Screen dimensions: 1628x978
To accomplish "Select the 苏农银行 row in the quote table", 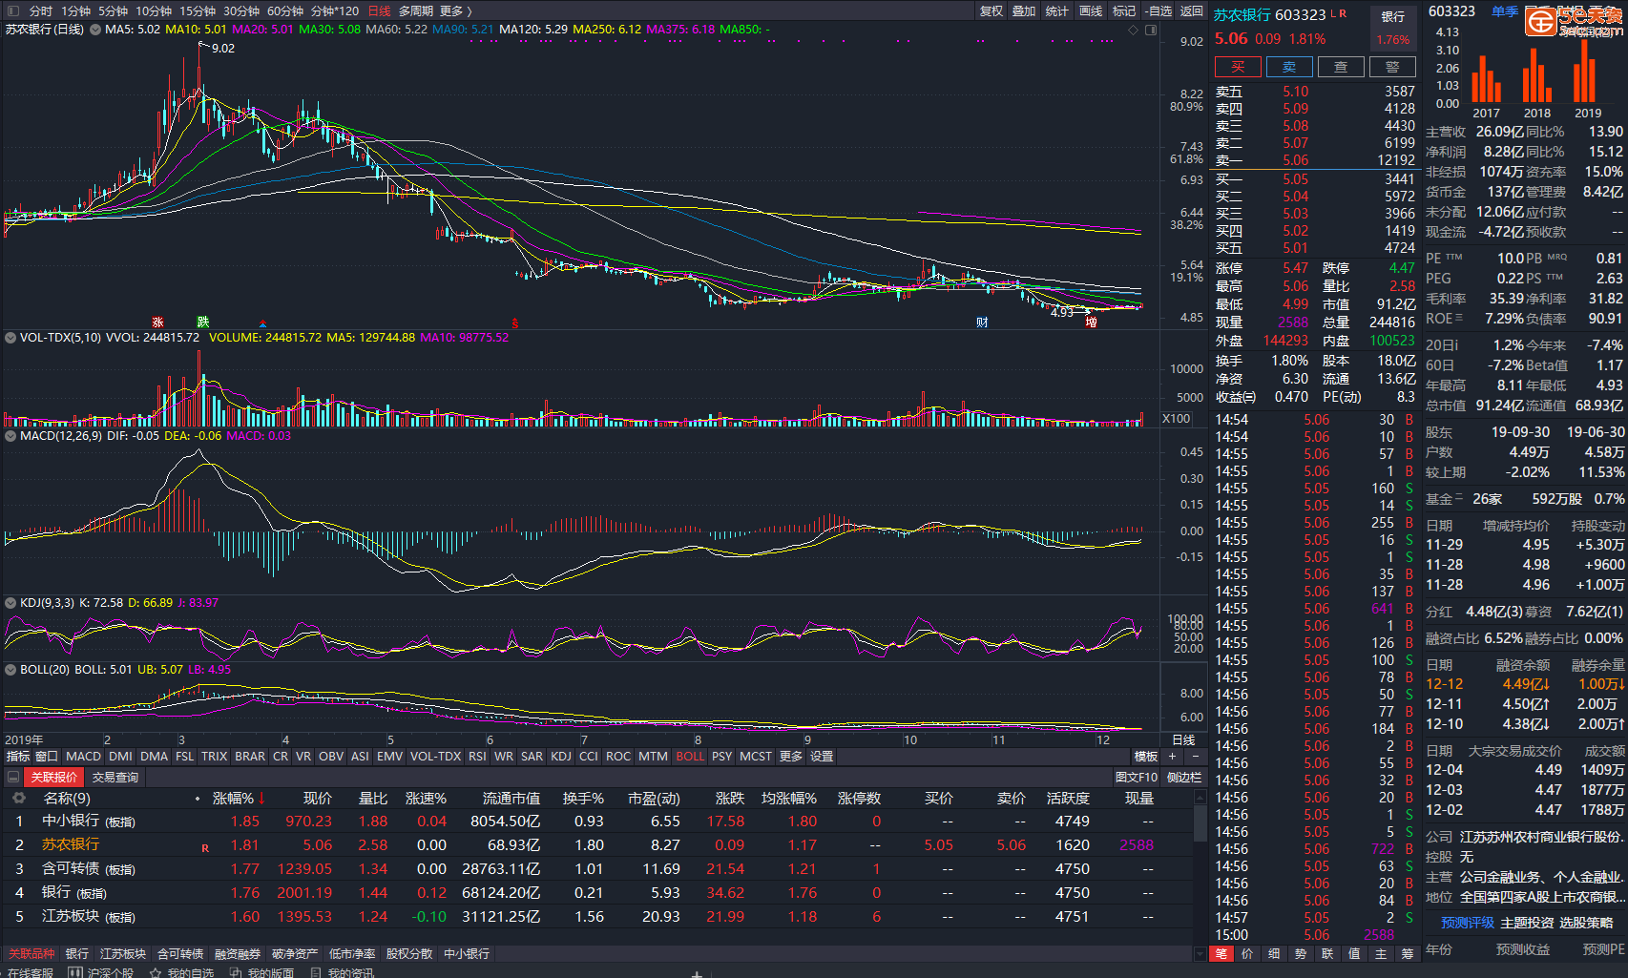I will [597, 844].
